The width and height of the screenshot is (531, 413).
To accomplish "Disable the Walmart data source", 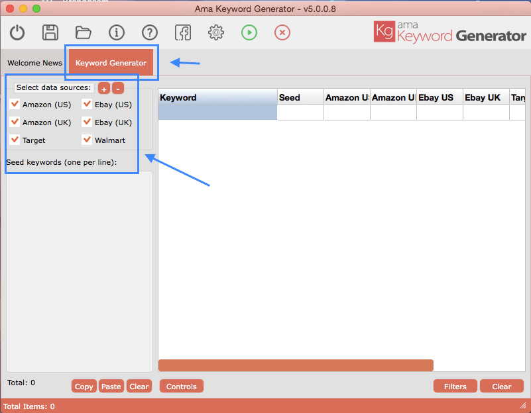I will tap(87, 140).
